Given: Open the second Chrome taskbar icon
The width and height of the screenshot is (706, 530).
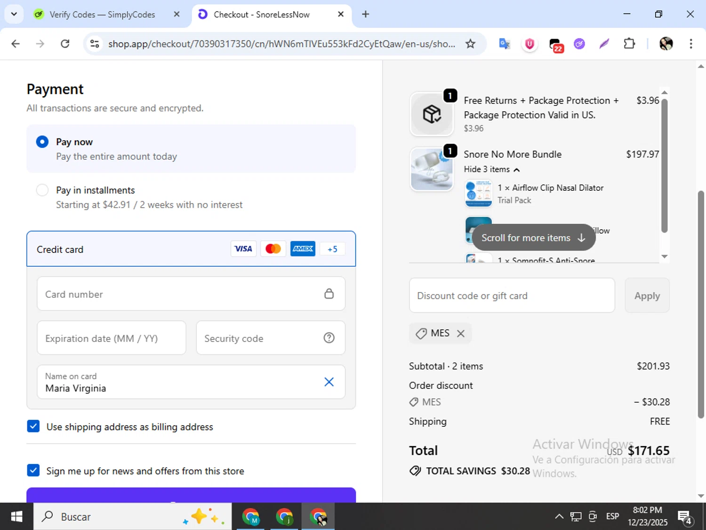Looking at the screenshot, I should point(284,516).
